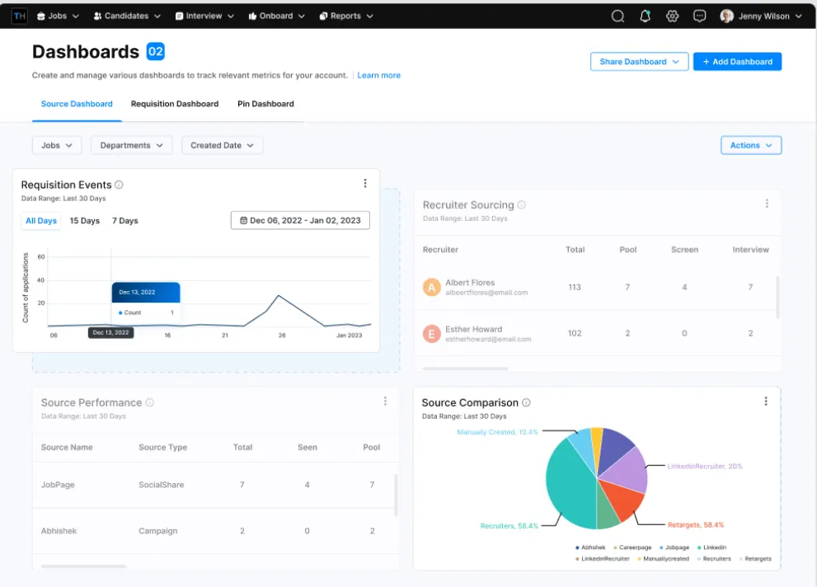Click the Recruiter column header
817x587 pixels.
pyautogui.click(x=440, y=250)
